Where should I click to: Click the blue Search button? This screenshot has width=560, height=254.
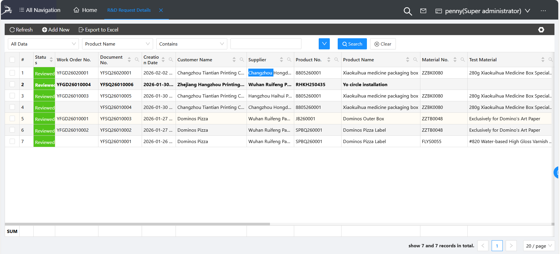click(x=352, y=44)
